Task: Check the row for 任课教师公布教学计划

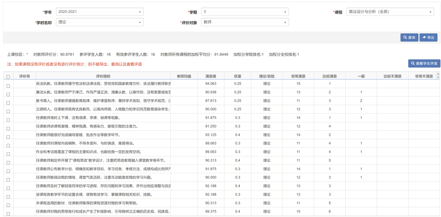Action: pos(8,171)
